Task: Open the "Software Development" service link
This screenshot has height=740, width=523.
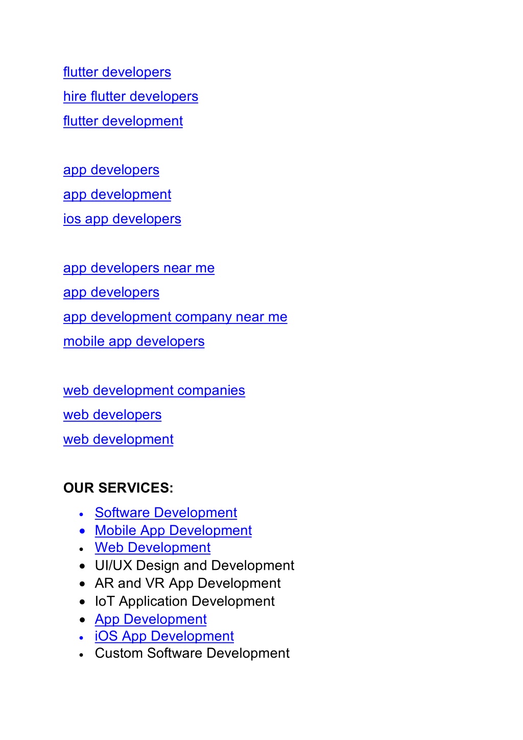Action: [166, 513]
